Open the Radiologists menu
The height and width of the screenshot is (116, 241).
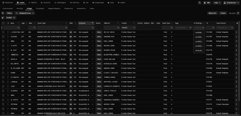click(x=60, y=3)
